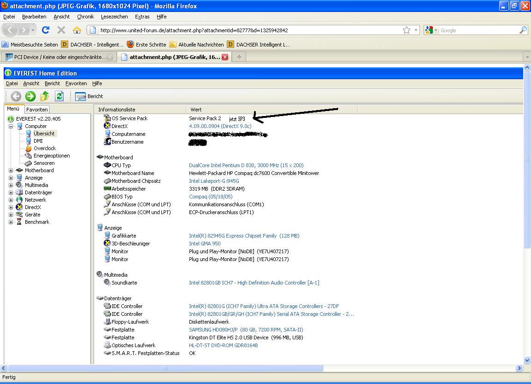Open the address bar history dropdown
Image resolution: width=531 pixels, height=384 pixels.
point(416,30)
